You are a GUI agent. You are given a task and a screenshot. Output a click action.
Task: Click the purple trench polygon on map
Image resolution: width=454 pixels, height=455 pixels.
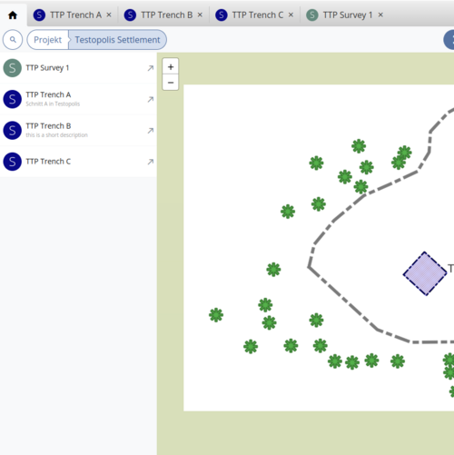coord(425,273)
